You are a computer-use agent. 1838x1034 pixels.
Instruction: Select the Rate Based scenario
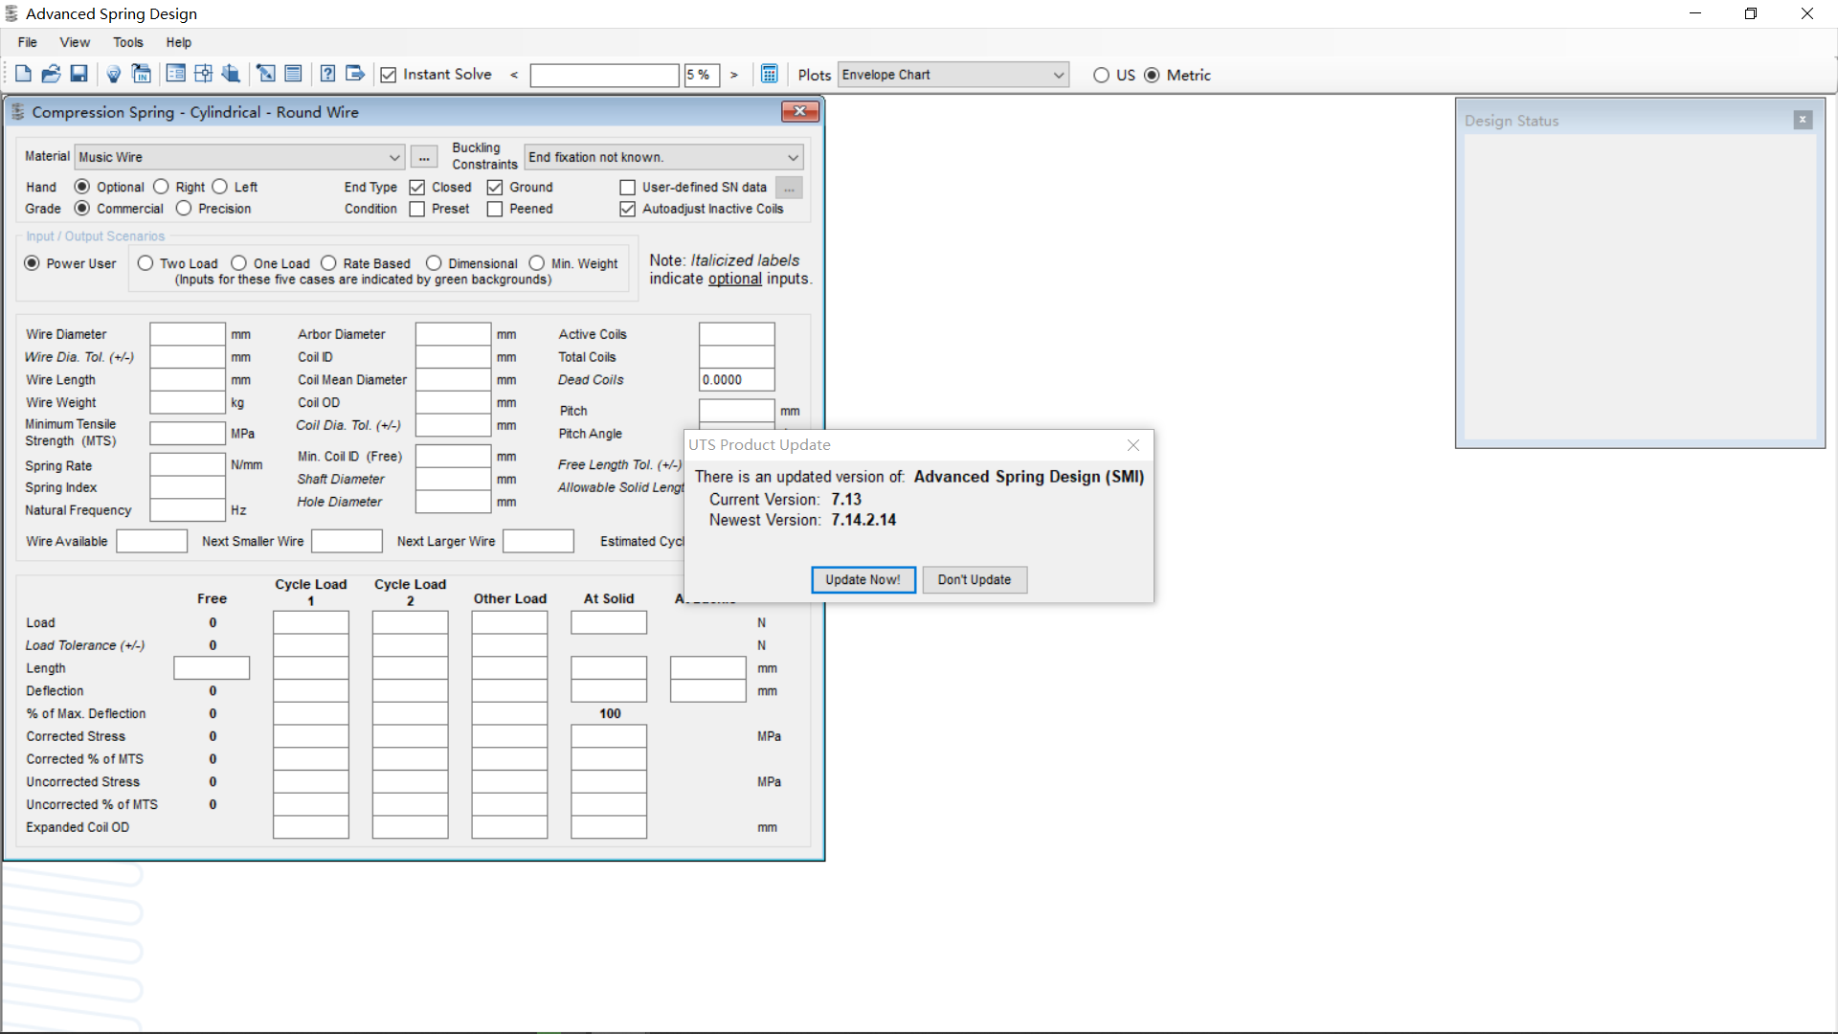[x=328, y=263]
